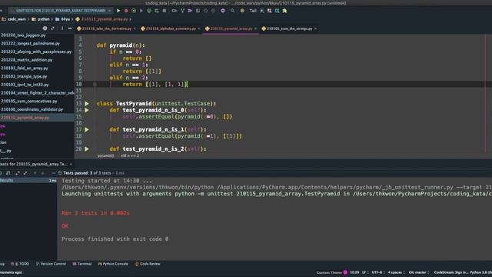The width and height of the screenshot is (492, 277).
Task: Collapse all test results in the Run panel
Action: (25, 173)
